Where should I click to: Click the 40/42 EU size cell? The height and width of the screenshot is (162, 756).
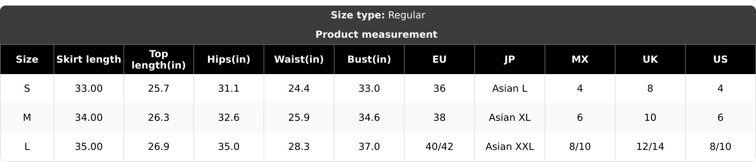(x=440, y=147)
